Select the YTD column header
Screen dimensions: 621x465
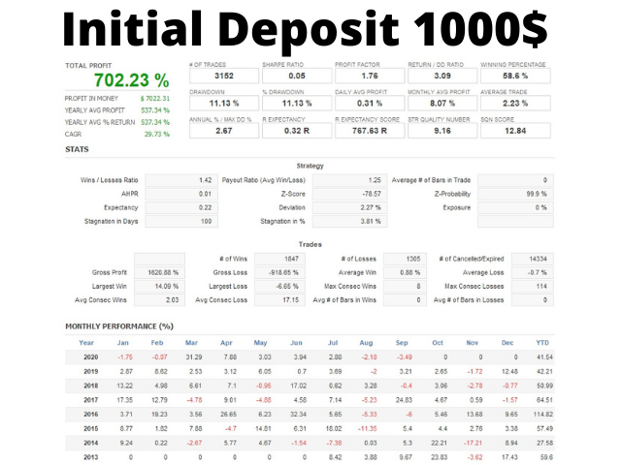point(542,343)
